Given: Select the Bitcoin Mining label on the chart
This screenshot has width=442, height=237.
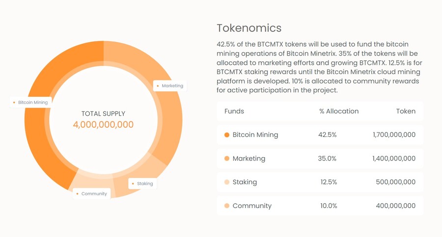Looking at the screenshot, I should click(x=32, y=103).
